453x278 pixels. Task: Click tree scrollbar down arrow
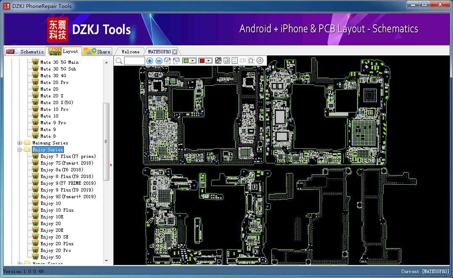106,261
